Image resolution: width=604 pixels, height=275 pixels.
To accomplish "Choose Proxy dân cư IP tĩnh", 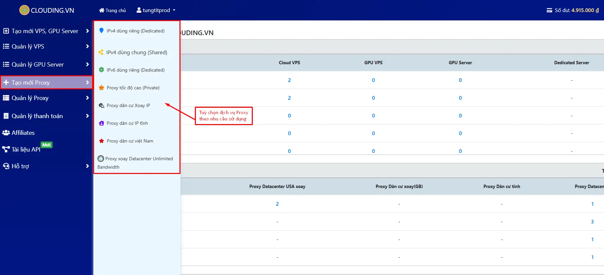I will pos(127,123).
